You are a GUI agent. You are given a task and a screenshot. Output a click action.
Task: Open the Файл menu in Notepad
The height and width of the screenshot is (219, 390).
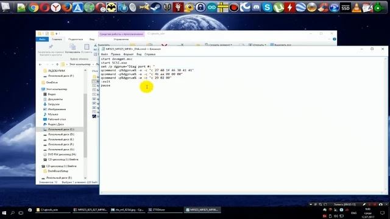104,54
